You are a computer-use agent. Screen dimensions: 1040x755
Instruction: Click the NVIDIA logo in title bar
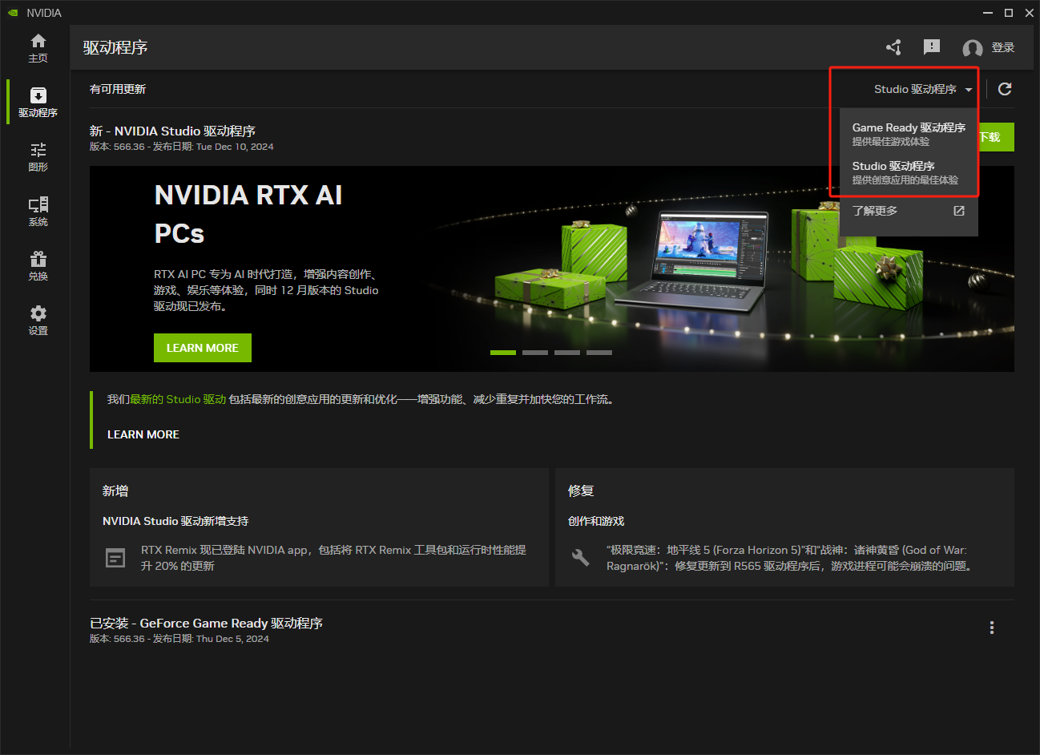pos(13,13)
